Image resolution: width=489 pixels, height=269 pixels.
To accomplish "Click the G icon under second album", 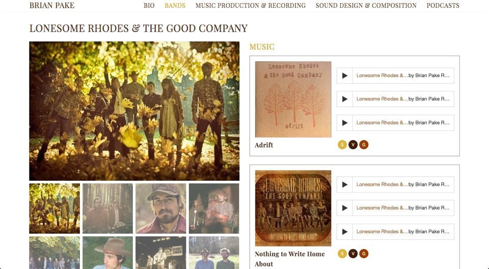I will (x=364, y=254).
